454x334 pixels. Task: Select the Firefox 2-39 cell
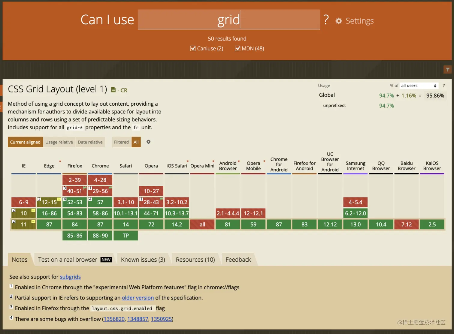pyautogui.click(x=75, y=180)
